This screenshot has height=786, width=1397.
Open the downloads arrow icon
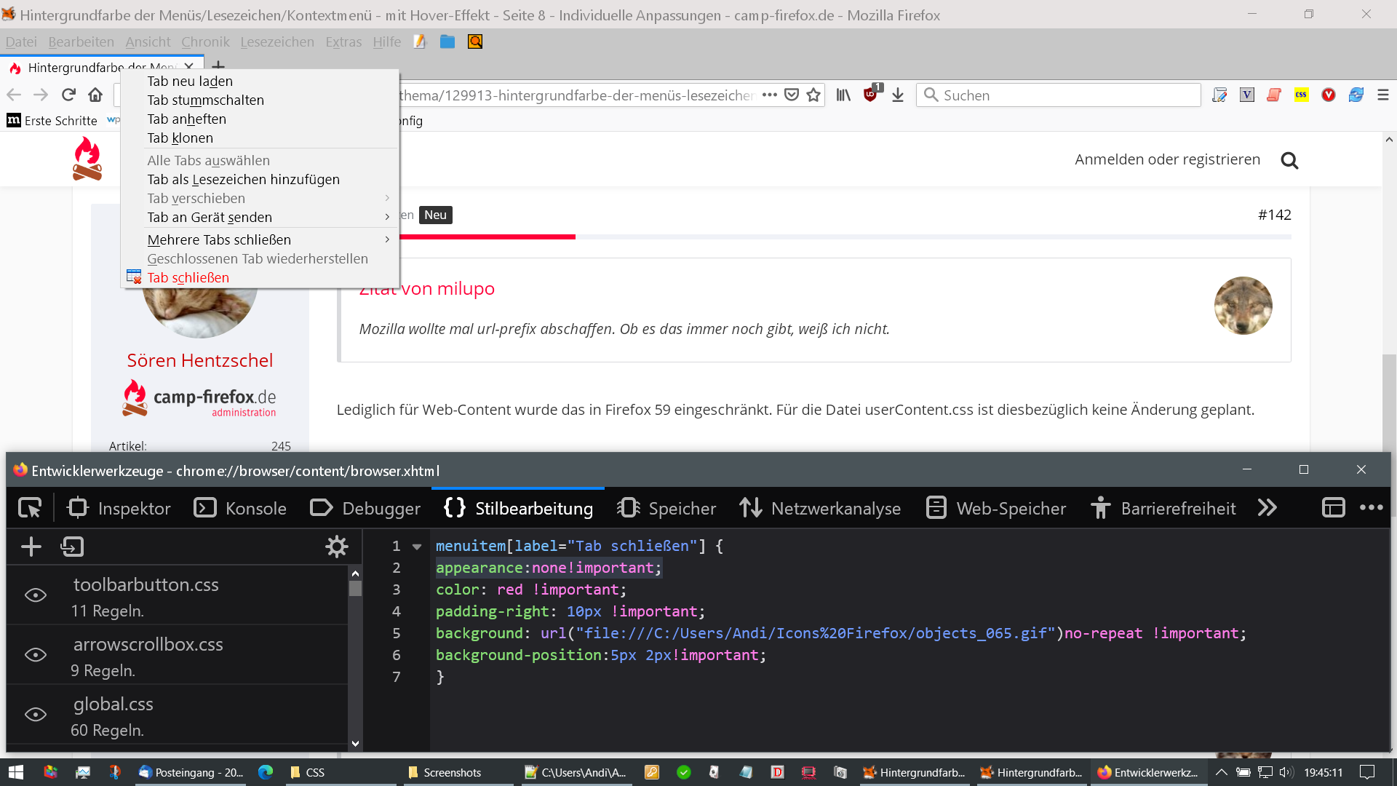(x=898, y=95)
